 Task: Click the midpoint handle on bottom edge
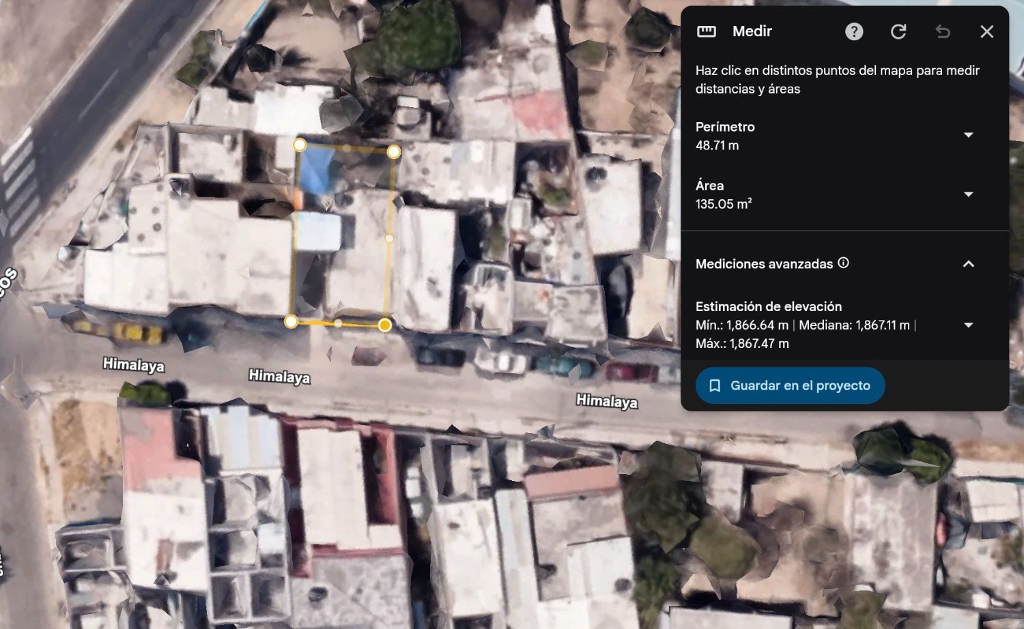[x=338, y=323]
